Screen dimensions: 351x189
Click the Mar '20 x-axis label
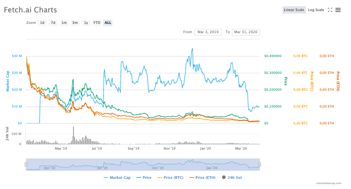pyautogui.click(x=241, y=148)
